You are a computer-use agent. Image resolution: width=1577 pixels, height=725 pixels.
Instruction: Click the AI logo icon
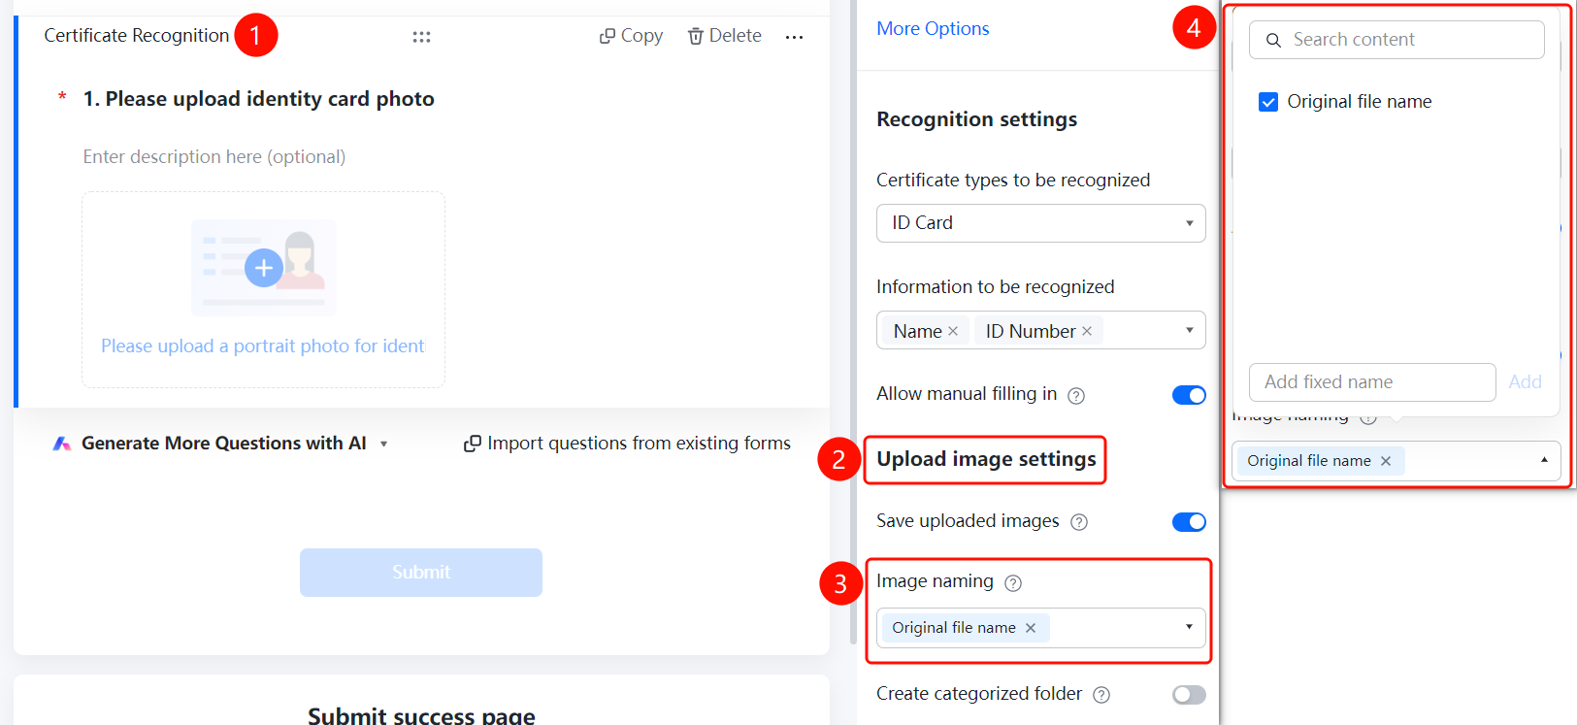[62, 444]
